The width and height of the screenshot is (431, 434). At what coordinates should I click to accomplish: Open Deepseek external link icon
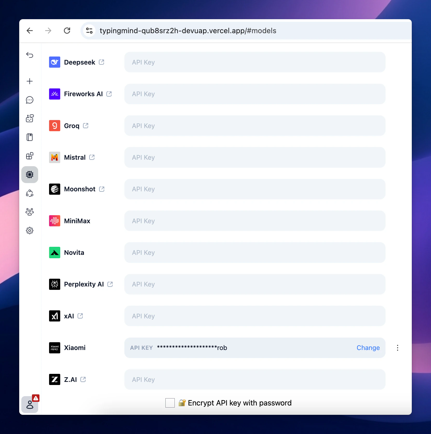[102, 62]
